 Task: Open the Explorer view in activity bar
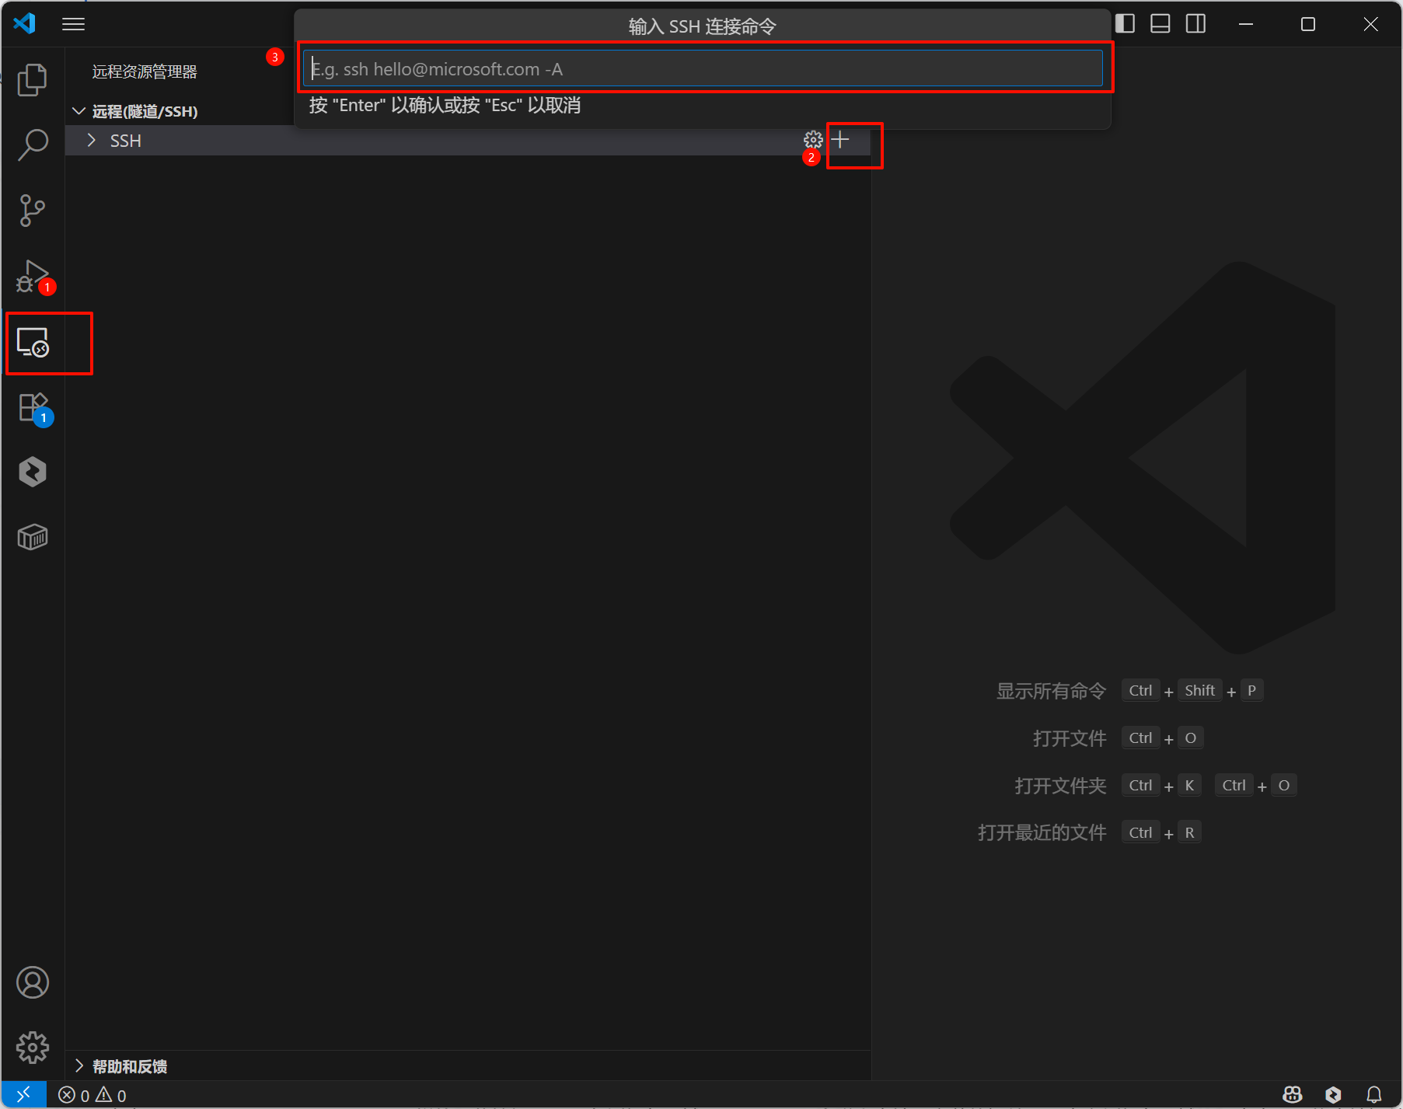click(x=32, y=80)
